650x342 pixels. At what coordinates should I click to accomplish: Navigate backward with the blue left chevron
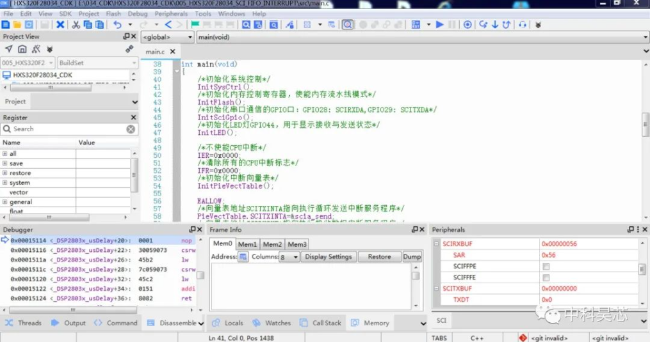point(168,25)
